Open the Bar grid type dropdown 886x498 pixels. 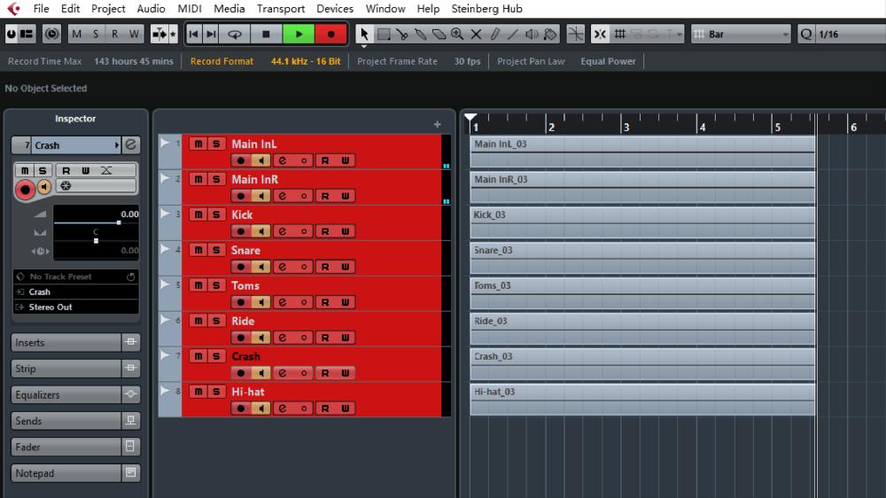[741, 35]
